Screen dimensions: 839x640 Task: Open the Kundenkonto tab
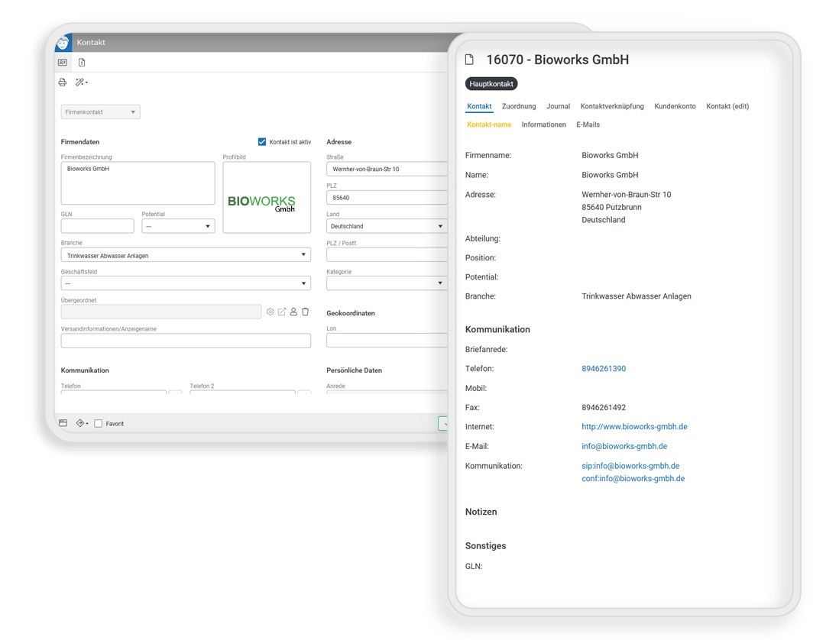click(675, 106)
